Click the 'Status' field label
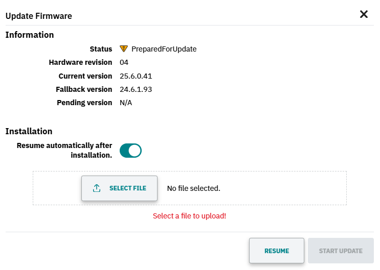380x270 pixels. (x=101, y=49)
